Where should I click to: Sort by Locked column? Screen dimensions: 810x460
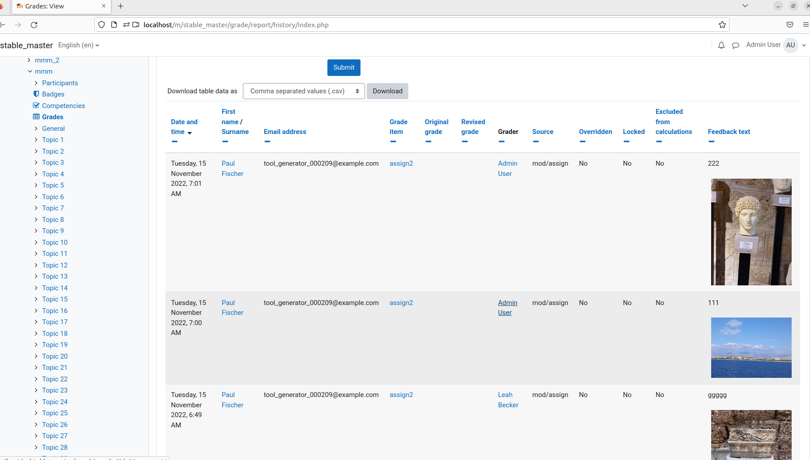634,132
